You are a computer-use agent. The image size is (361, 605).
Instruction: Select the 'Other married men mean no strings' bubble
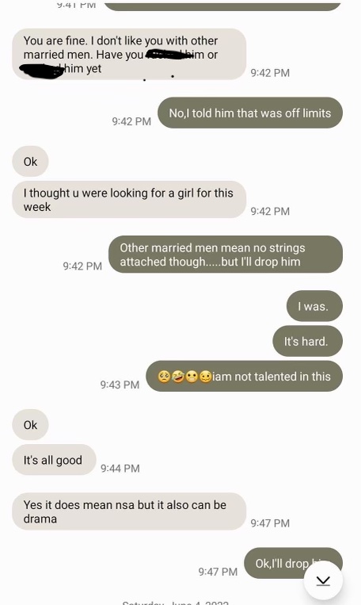point(226,255)
